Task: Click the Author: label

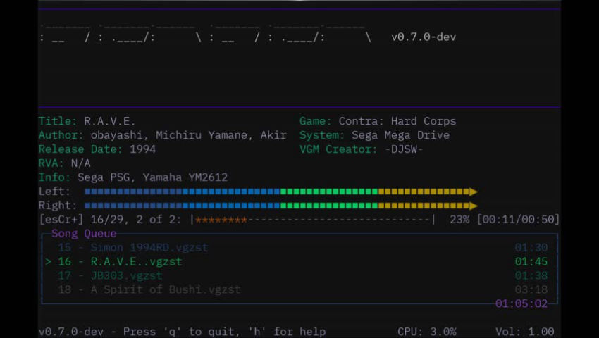Action: (61, 135)
